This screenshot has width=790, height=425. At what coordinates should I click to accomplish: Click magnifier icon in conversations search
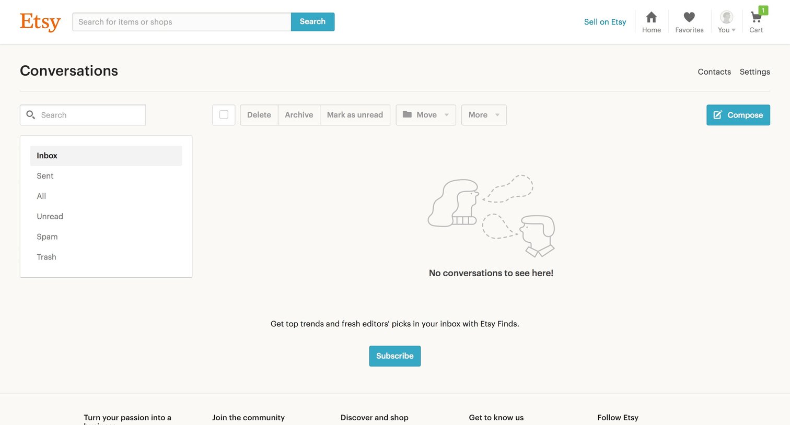coord(31,115)
